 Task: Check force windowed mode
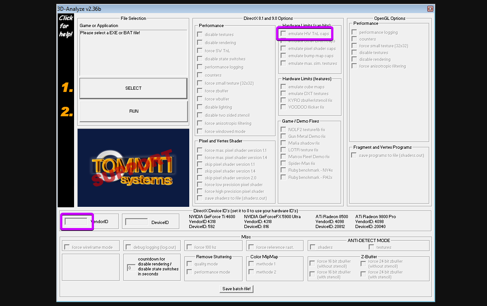pos(200,131)
